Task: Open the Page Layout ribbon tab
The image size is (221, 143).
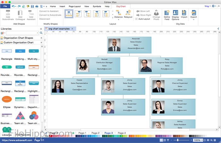Action: (x=75, y=6)
